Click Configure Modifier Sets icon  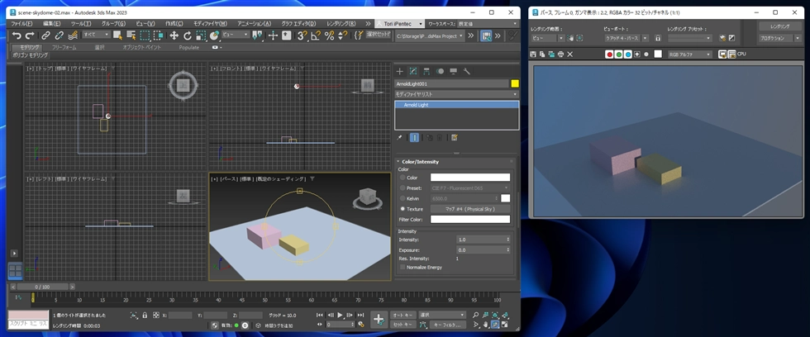point(455,138)
